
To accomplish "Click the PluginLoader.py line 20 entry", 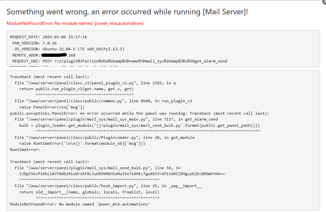I will (x=105, y=138).
